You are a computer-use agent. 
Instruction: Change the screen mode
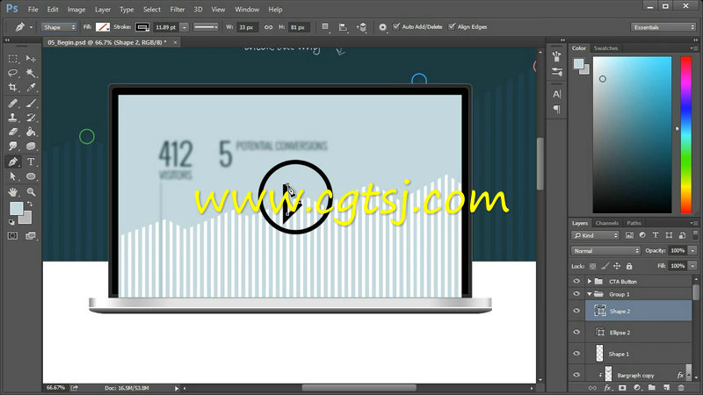(x=31, y=235)
